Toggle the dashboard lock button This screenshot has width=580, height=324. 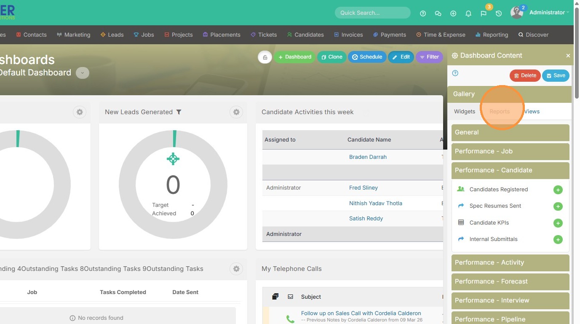[265, 57]
